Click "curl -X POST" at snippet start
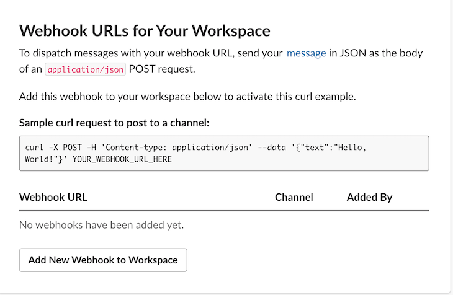Image resolution: width=453 pixels, height=295 pixels. [x=53, y=147]
